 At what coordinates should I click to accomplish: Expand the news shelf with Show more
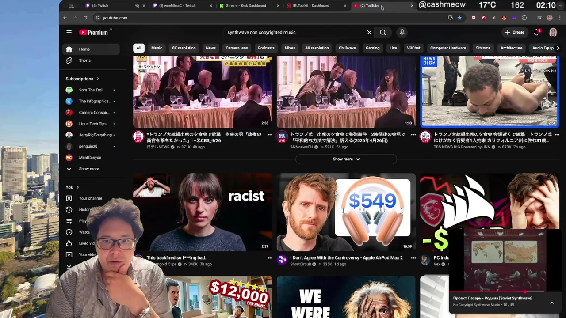(x=346, y=159)
